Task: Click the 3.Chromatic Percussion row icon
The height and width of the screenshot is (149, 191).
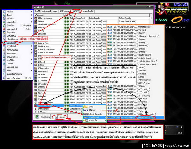Action: [x=36, y=24]
